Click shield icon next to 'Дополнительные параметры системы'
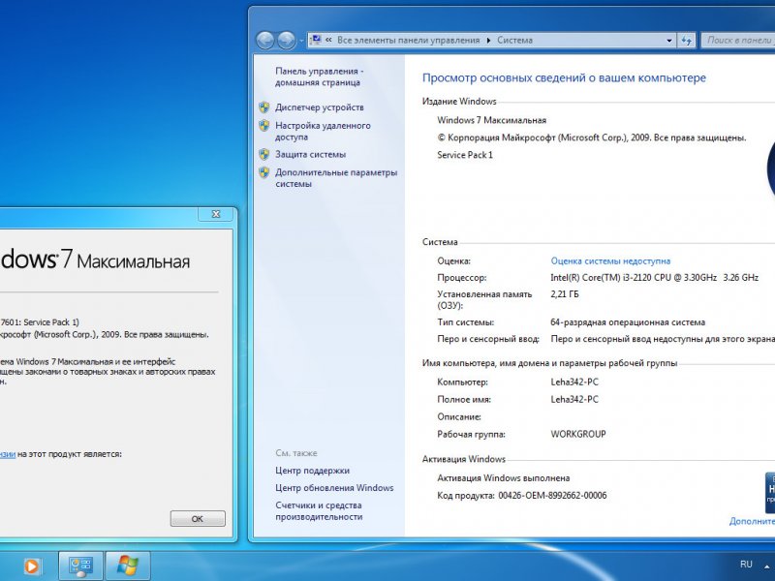Viewport: 775px width, 581px height. (x=263, y=172)
